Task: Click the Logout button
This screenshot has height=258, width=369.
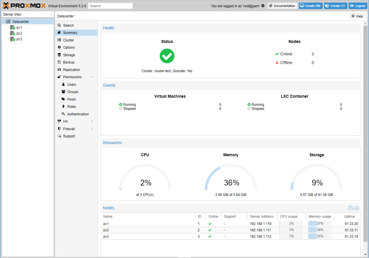Action: (x=358, y=6)
